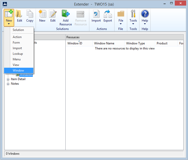Click the Solutions Edit pencil icon
Screen dimensions: 188x160
[x=53, y=14]
